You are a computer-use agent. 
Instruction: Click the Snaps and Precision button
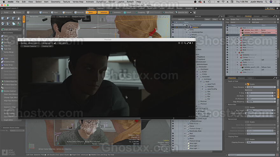point(11,29)
